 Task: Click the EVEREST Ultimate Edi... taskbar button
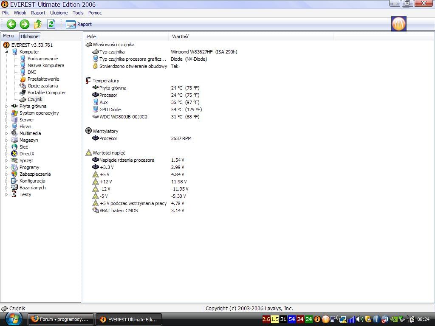pos(129,319)
